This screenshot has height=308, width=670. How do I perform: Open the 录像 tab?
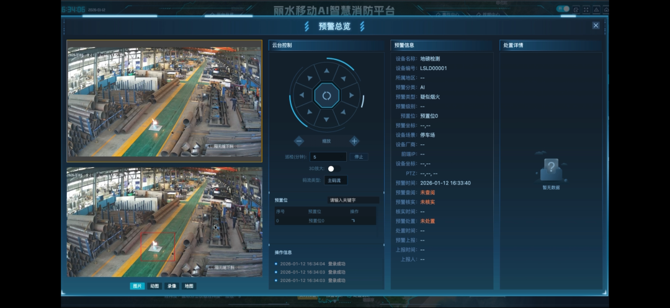click(172, 286)
